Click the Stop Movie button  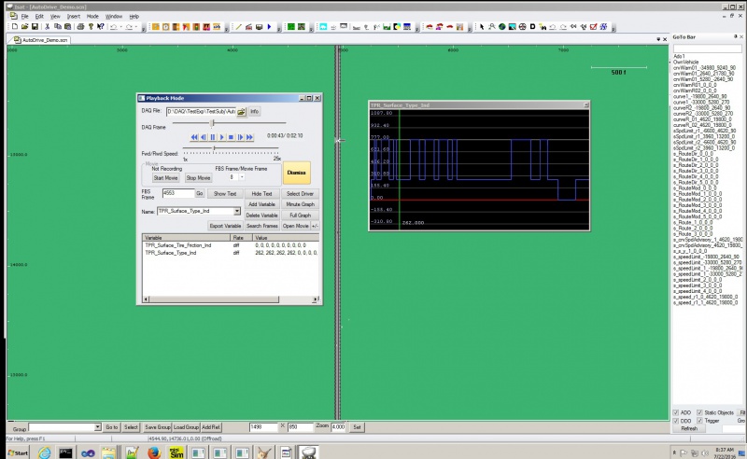[x=198, y=177]
